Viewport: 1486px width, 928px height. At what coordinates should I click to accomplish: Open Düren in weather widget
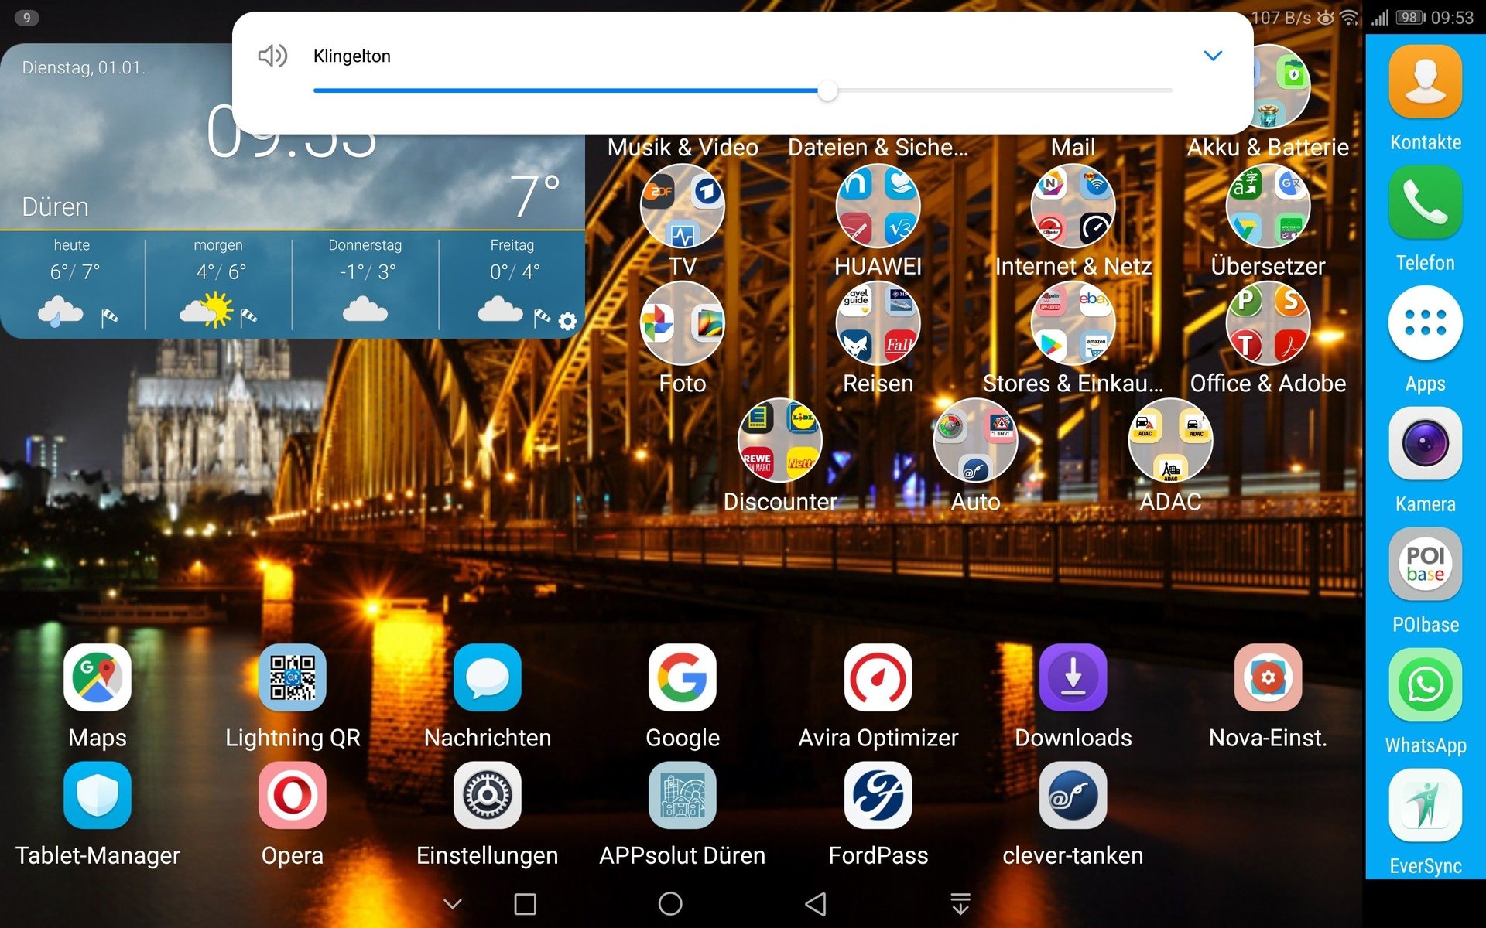pyautogui.click(x=55, y=206)
